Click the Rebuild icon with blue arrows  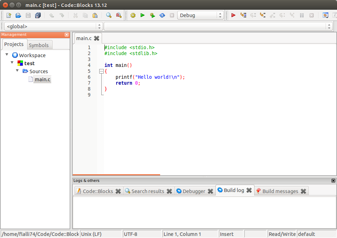[162, 15]
